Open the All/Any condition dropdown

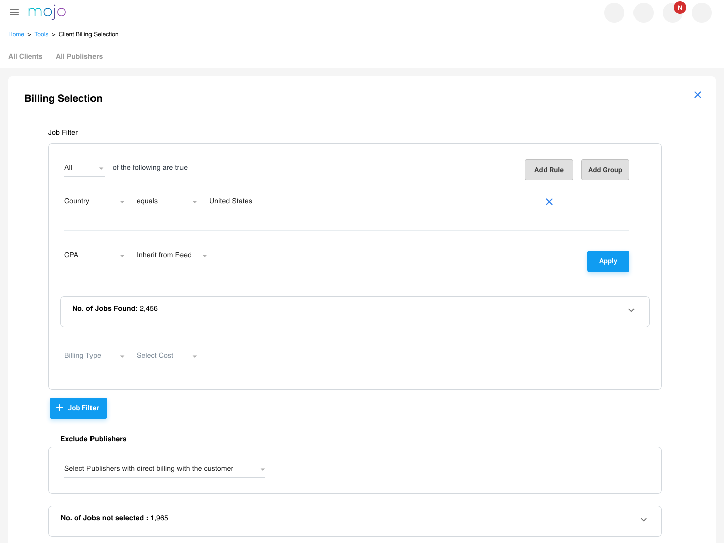84,168
